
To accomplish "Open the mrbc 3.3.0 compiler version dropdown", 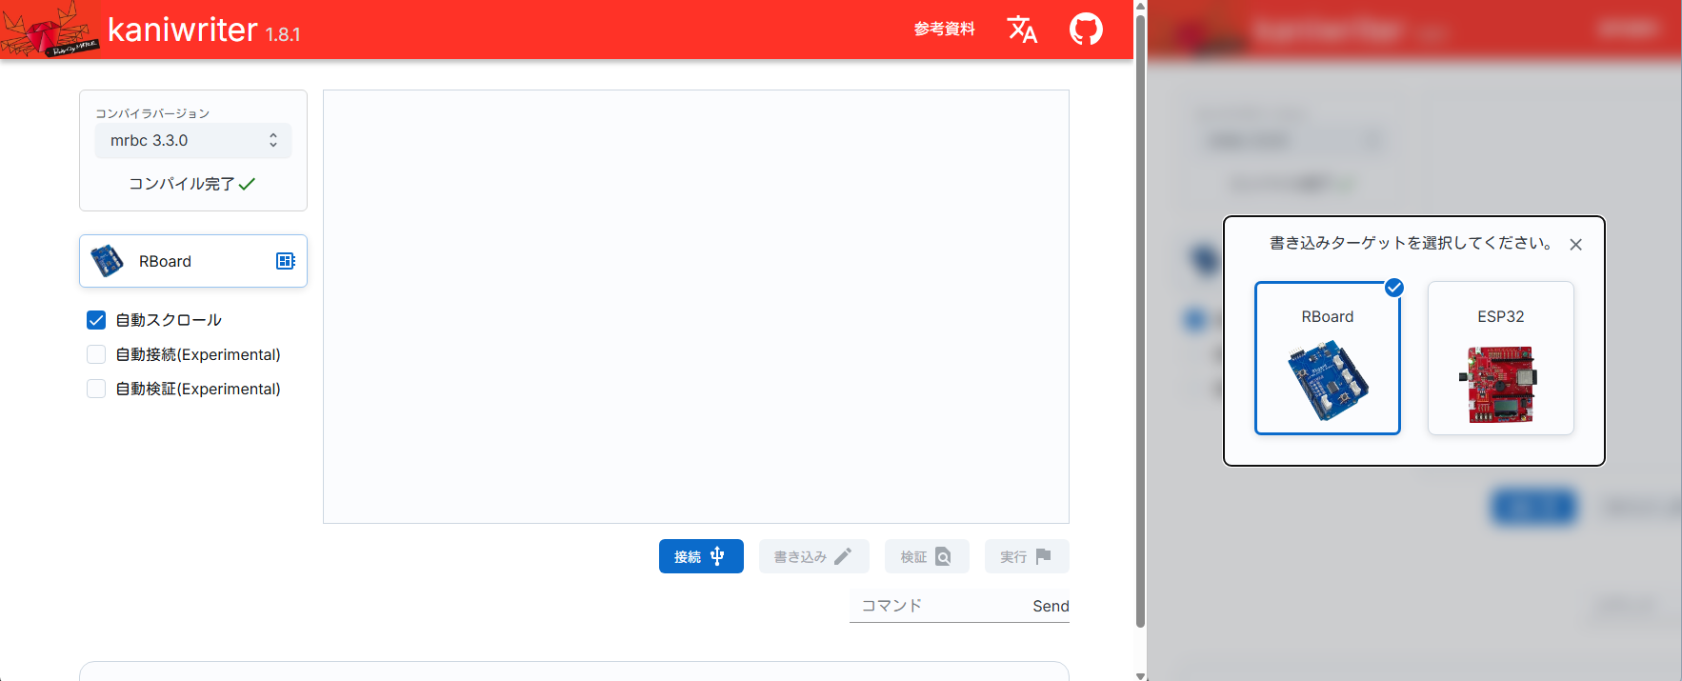I will (193, 141).
